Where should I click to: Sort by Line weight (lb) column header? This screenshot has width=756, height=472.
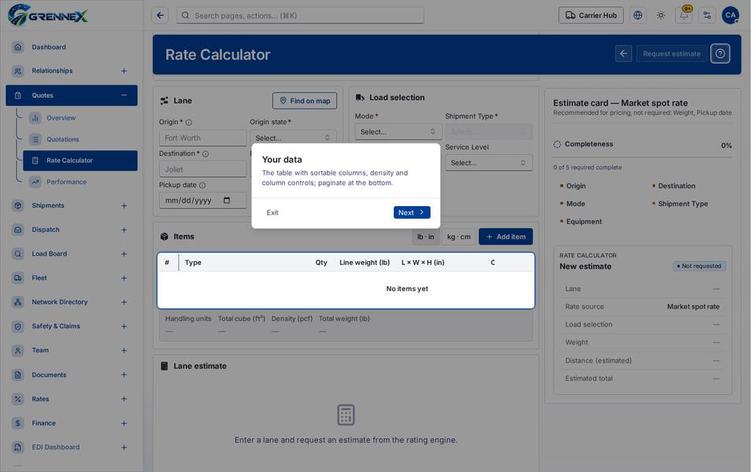pos(365,263)
